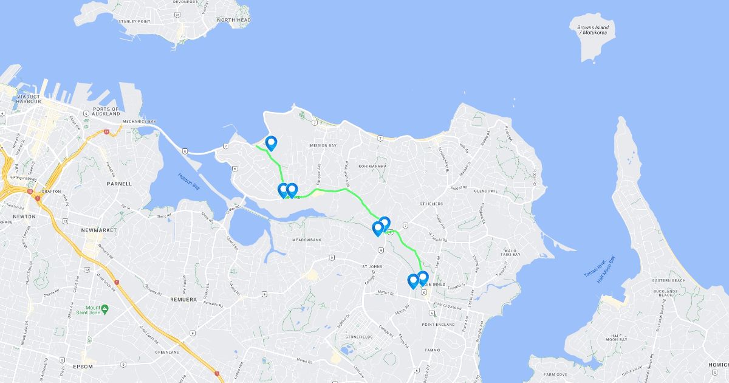Click the Mount Saint John park icon

[x=105, y=309]
